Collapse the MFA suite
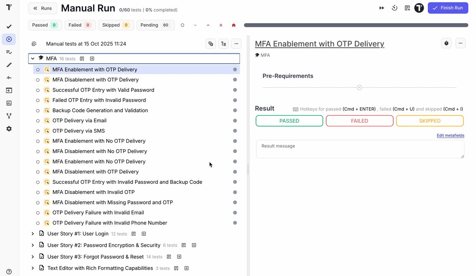Screen dimensions: 476x276 coord(33,59)
